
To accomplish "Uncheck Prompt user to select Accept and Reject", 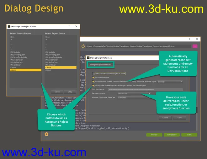I will coord(93,85).
